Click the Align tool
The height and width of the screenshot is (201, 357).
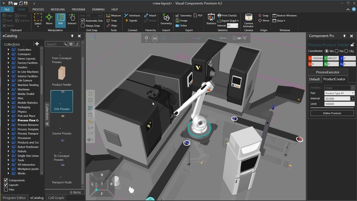pos(112,26)
